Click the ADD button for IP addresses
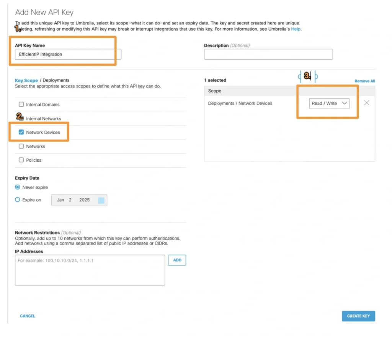Image resolution: width=392 pixels, height=339 pixels. 177,260
